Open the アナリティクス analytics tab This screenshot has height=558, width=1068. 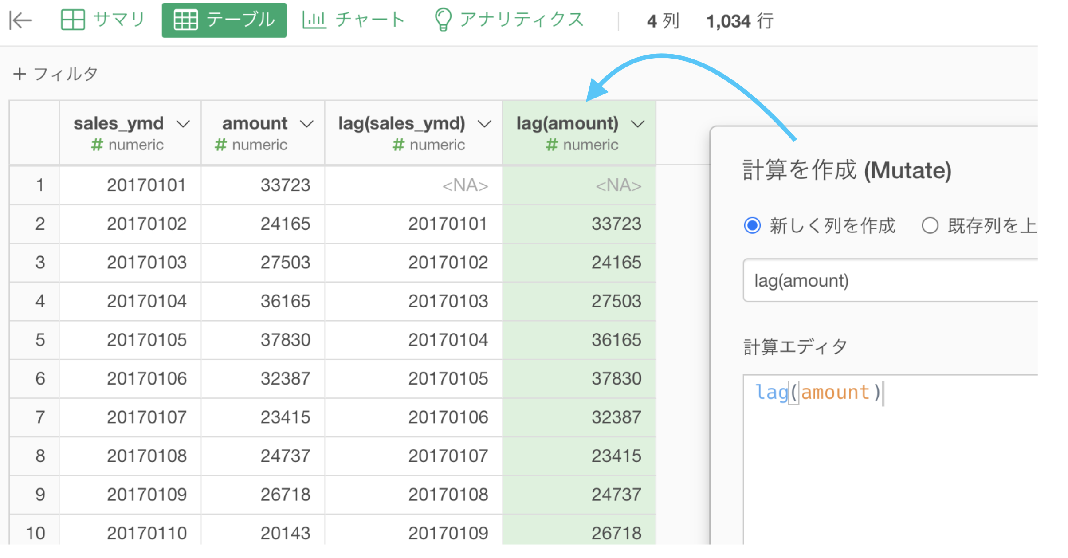[509, 20]
